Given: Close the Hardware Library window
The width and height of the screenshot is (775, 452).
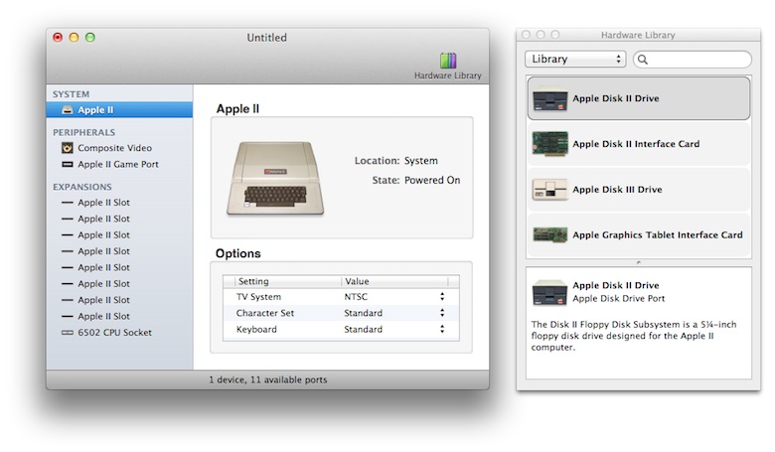Looking at the screenshot, I should pyautogui.click(x=526, y=35).
